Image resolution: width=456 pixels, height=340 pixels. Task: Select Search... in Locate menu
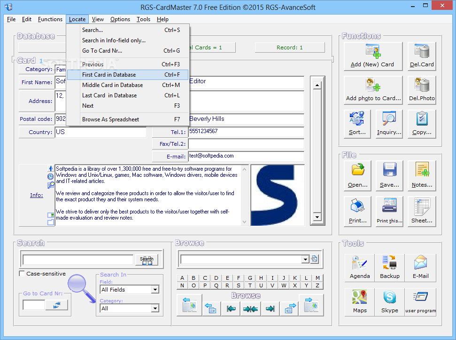(x=128, y=30)
